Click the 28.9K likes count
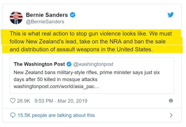Screen dimensions: 186x127 click(x=24, y=101)
